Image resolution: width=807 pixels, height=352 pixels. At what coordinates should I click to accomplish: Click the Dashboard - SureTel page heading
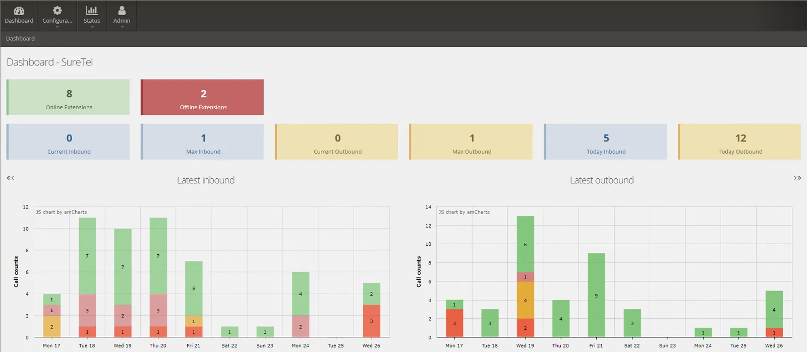tap(49, 62)
